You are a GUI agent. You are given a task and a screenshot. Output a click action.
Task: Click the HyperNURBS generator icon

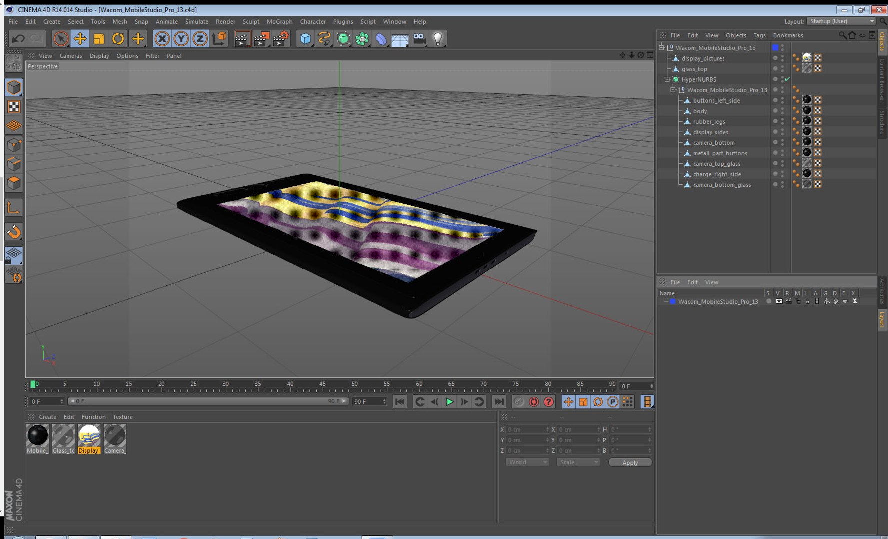coord(343,38)
